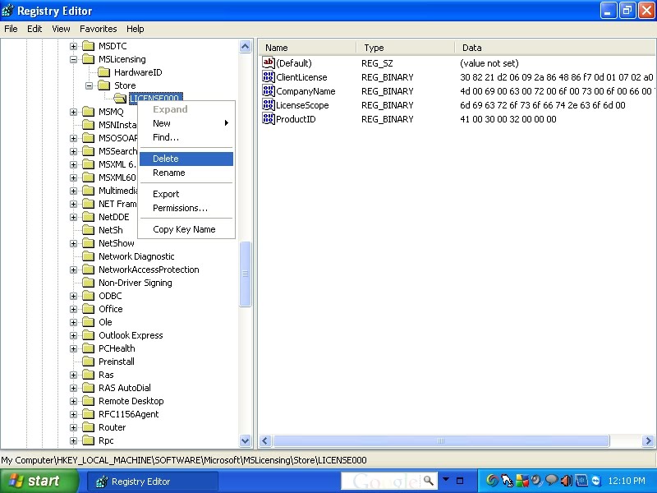Click the PCHealth folder icon
657x493 pixels.
click(x=89, y=348)
